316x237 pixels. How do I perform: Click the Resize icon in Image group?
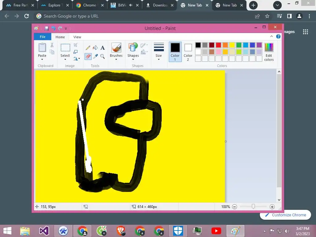pos(76,52)
